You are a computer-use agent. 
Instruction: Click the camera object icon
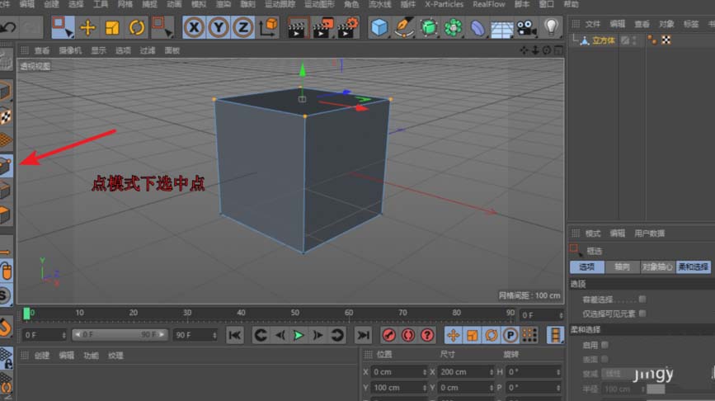[x=526, y=28]
